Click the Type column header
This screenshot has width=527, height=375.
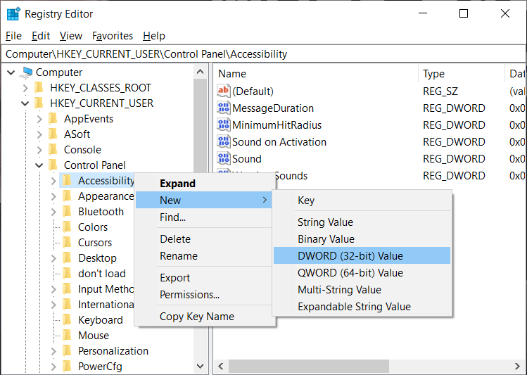tap(462, 74)
